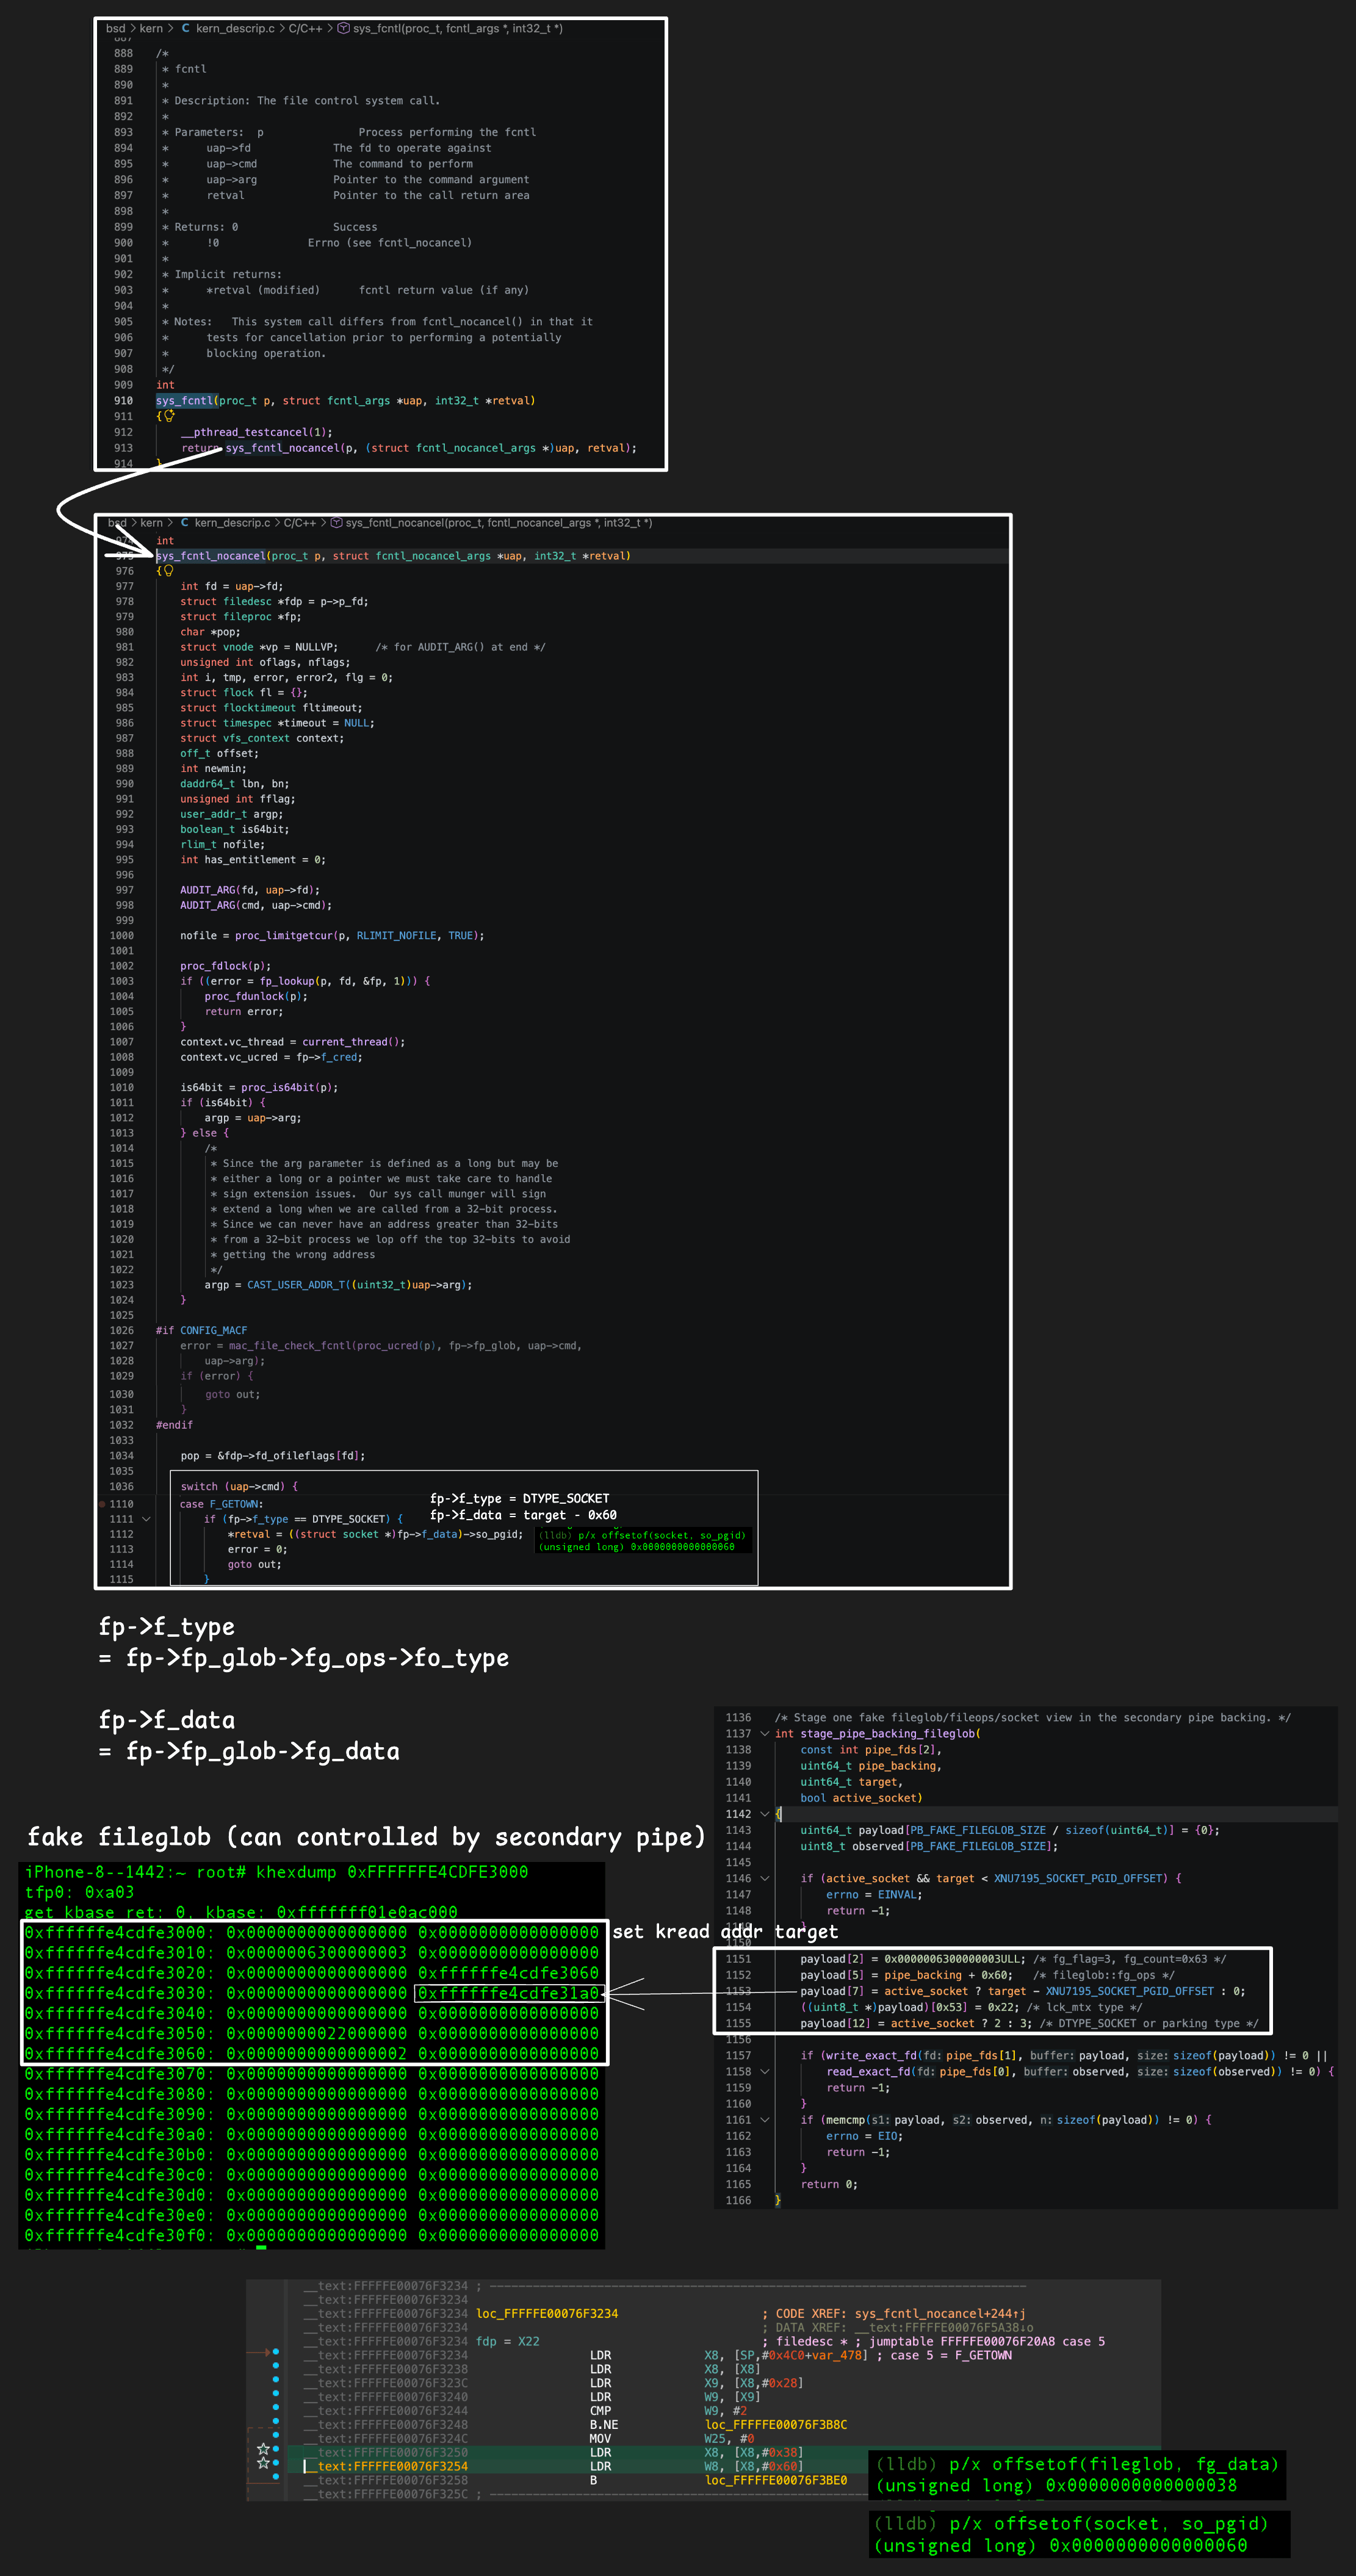
Task: Toggle breakpoint dot at address FFFFFE00076F3238
Action: (x=276, y=2366)
